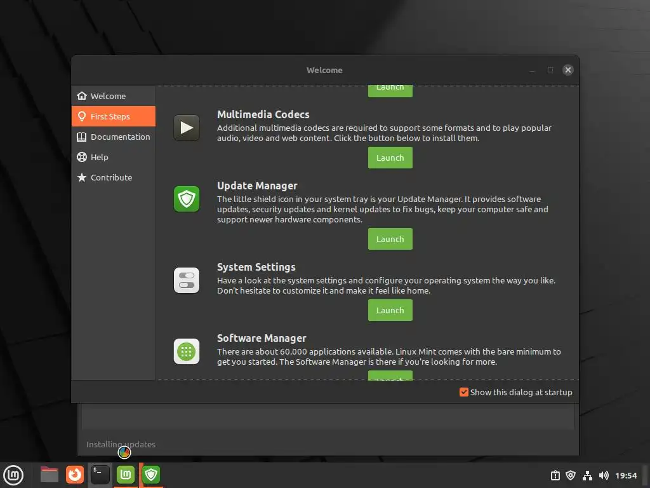Viewport: 650px width, 488px height.
Task: Open the sound volume tray icon
Action: click(604, 475)
